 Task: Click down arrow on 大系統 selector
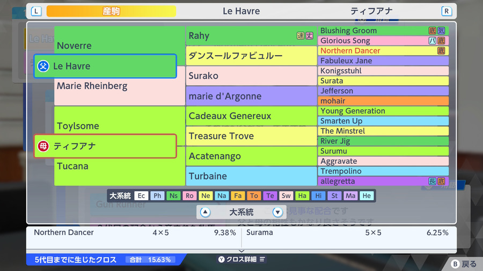277,212
